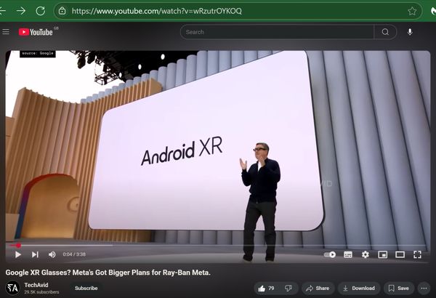Start voice search with microphone icon
436x298 pixels.
pos(410,32)
